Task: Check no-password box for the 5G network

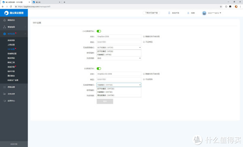Action: (x=144, y=79)
